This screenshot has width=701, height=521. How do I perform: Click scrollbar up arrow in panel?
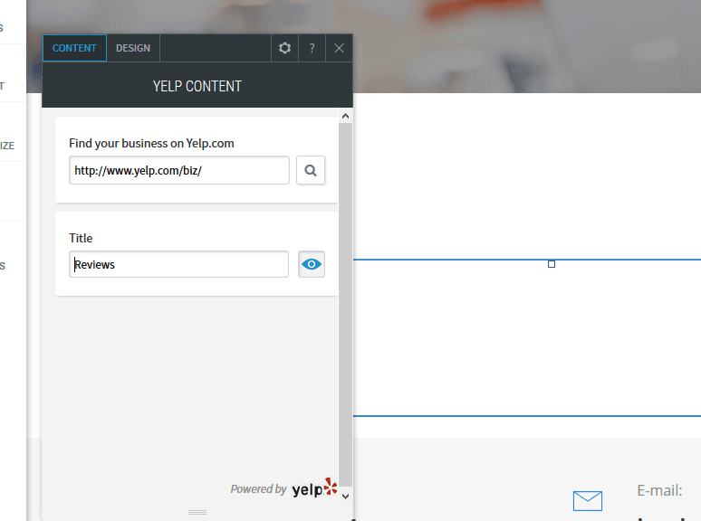tap(345, 116)
